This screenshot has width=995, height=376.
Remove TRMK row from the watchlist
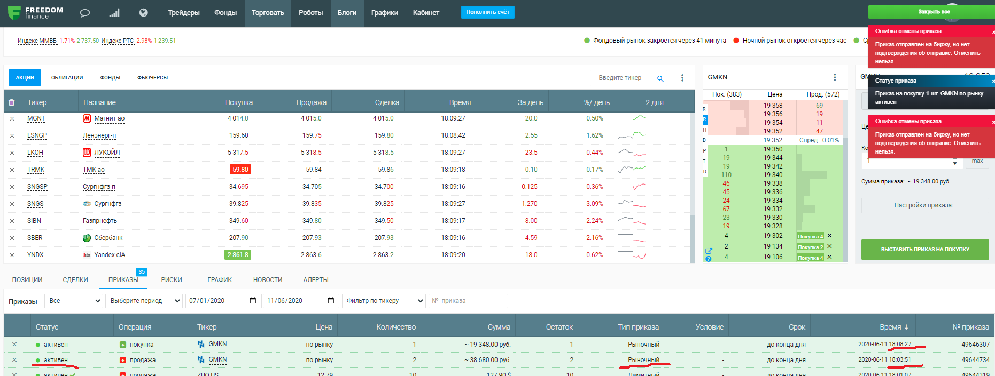click(12, 170)
